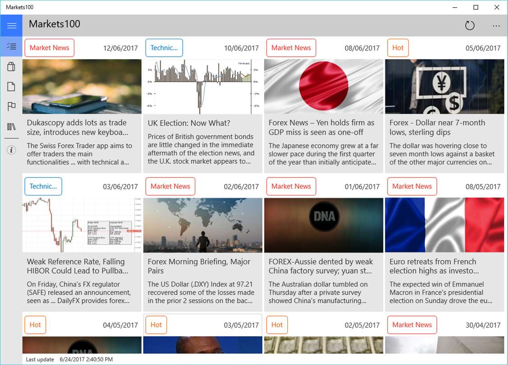The image size is (508, 365).
Task: Click the date 10/06/2017
Action: coord(241,48)
